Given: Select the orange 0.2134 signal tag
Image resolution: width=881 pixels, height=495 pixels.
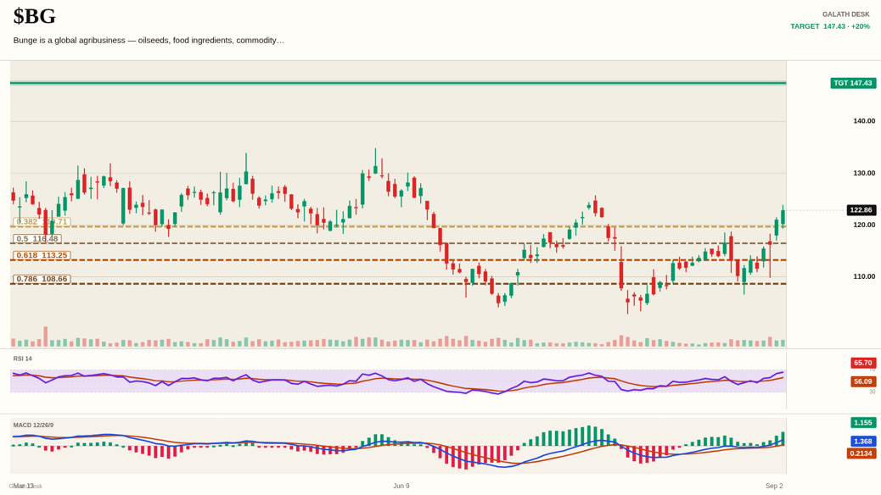Looking at the screenshot, I should point(861,453).
